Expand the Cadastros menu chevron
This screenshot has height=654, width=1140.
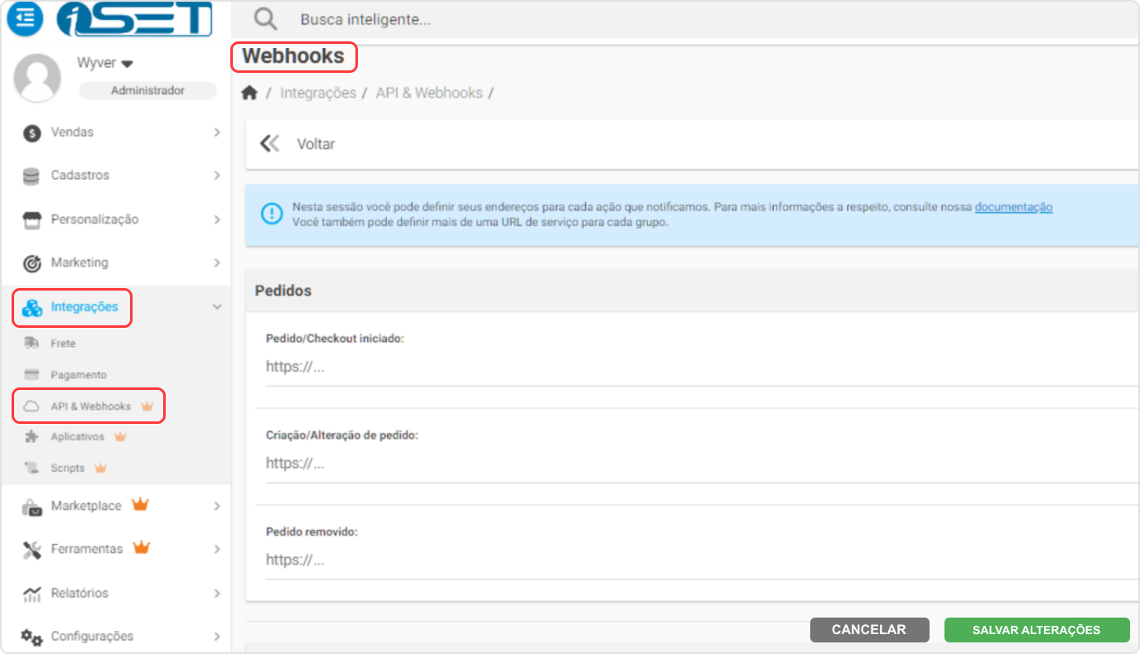pos(217,176)
